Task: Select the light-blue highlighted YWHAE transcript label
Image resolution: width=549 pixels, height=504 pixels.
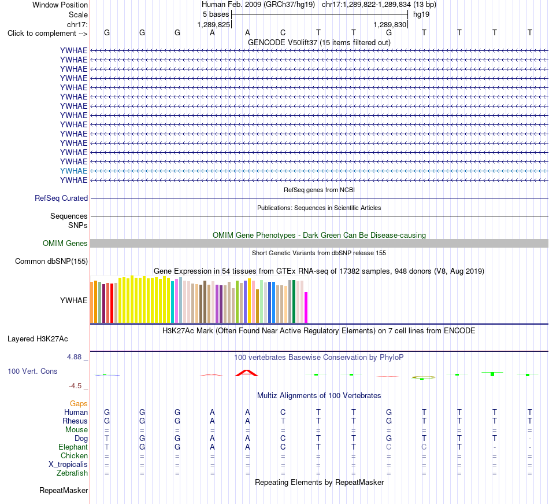Action: pyautogui.click(x=73, y=171)
